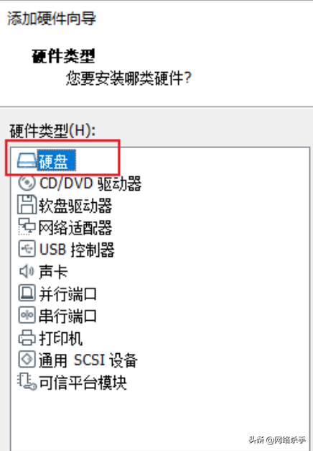Choose CD/DVD 驱动器 from hardware list

pos(90,183)
